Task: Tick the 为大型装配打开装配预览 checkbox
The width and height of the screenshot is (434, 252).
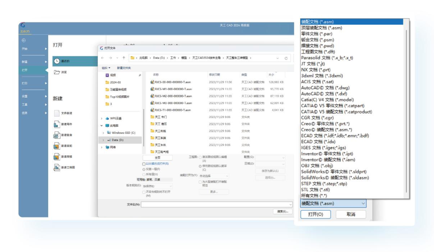Action: 200,182
